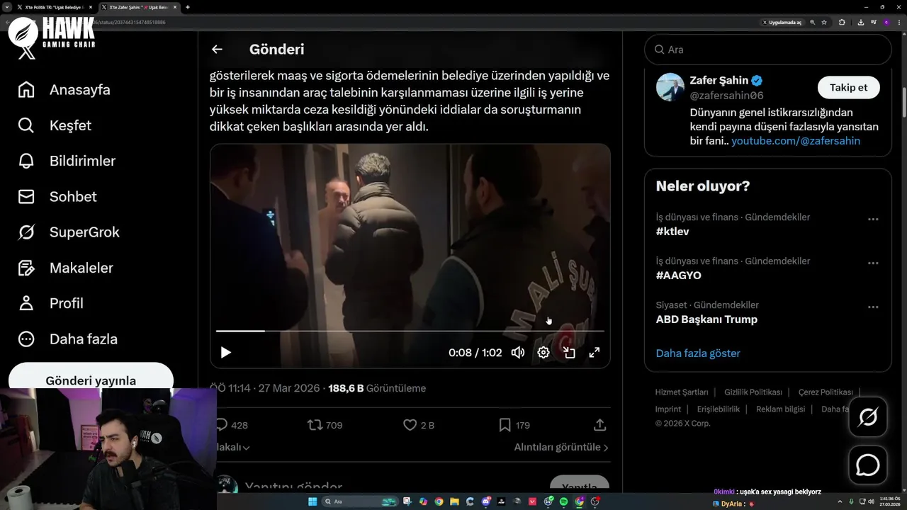Follow Zafer Şahin with Takip et
The width and height of the screenshot is (907, 510).
point(849,87)
